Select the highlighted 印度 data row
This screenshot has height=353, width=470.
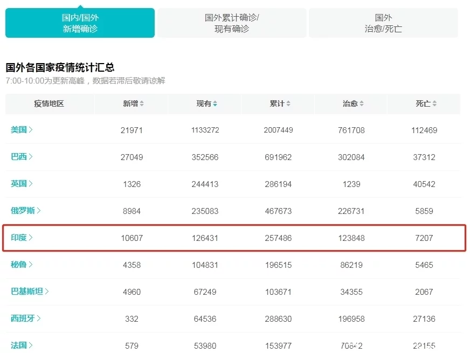[x=235, y=238]
